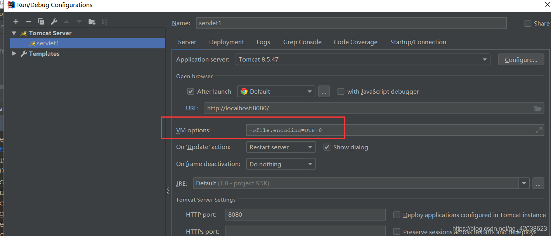Switch to Code Coverage tab
Screen dimensions: 551x236
point(355,42)
